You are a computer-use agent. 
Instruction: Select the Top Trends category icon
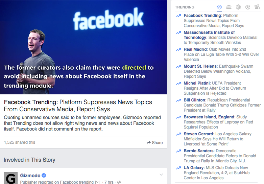pyautogui.click(x=219, y=7)
